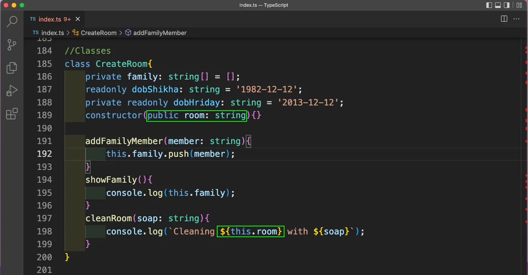Click the '1982-12-12' string literal
The width and height of the screenshot is (528, 275).
267,90
